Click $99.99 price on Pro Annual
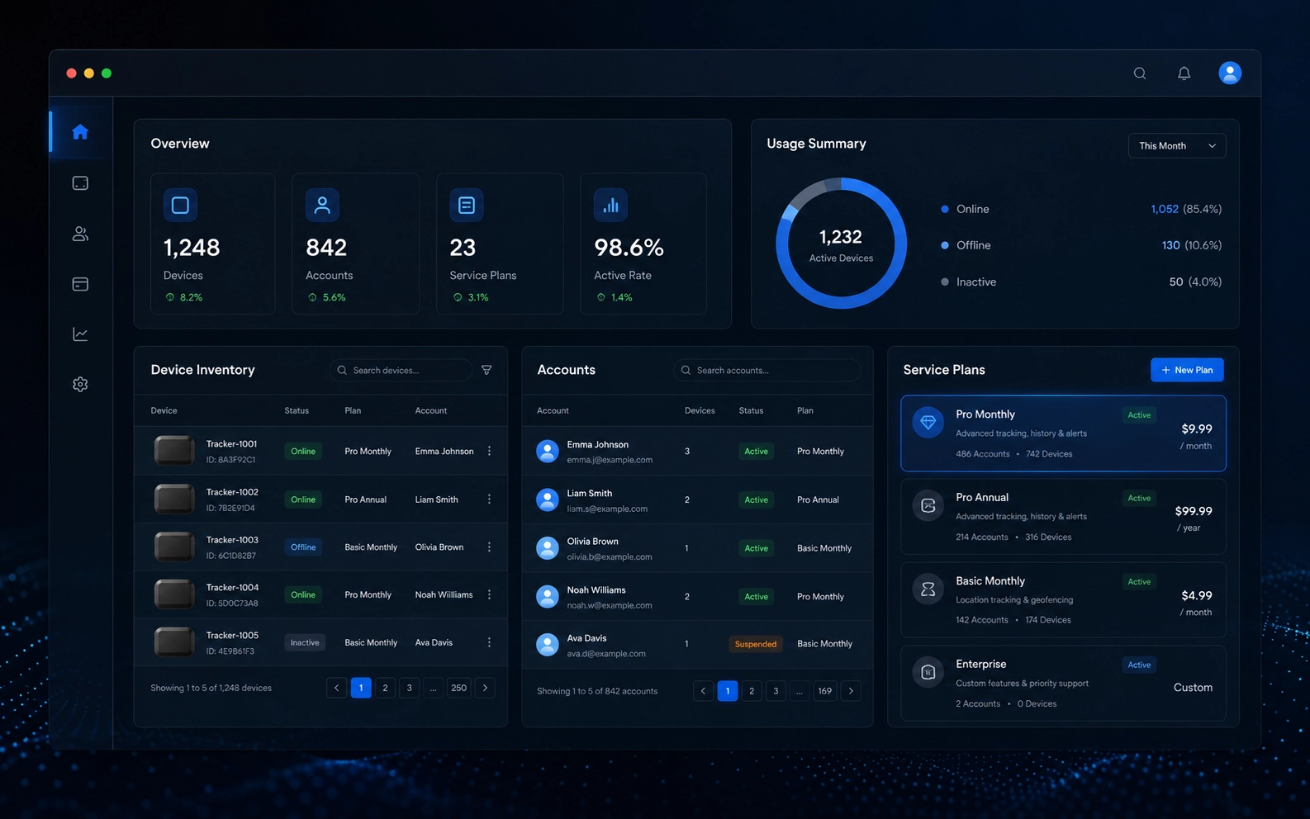 [1194, 511]
